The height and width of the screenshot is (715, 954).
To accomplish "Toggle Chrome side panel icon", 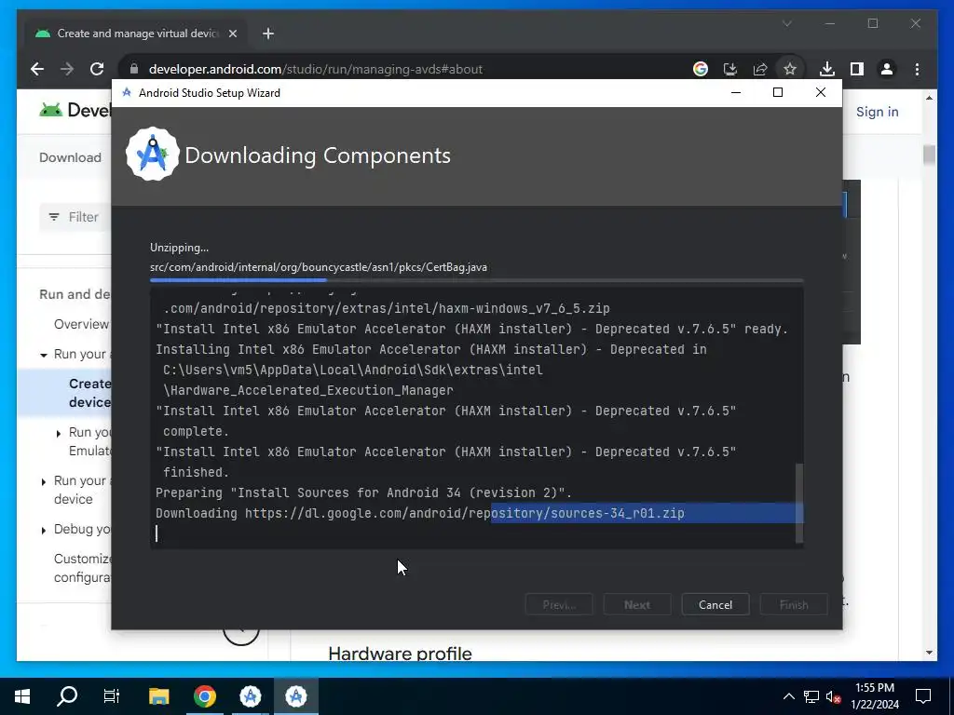I will tap(857, 69).
